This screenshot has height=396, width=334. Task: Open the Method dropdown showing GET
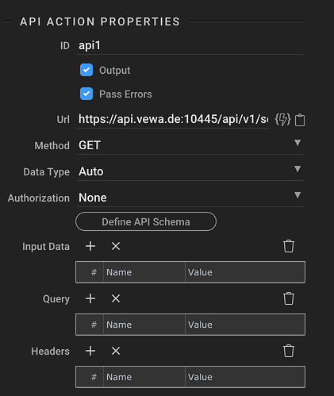190,145
